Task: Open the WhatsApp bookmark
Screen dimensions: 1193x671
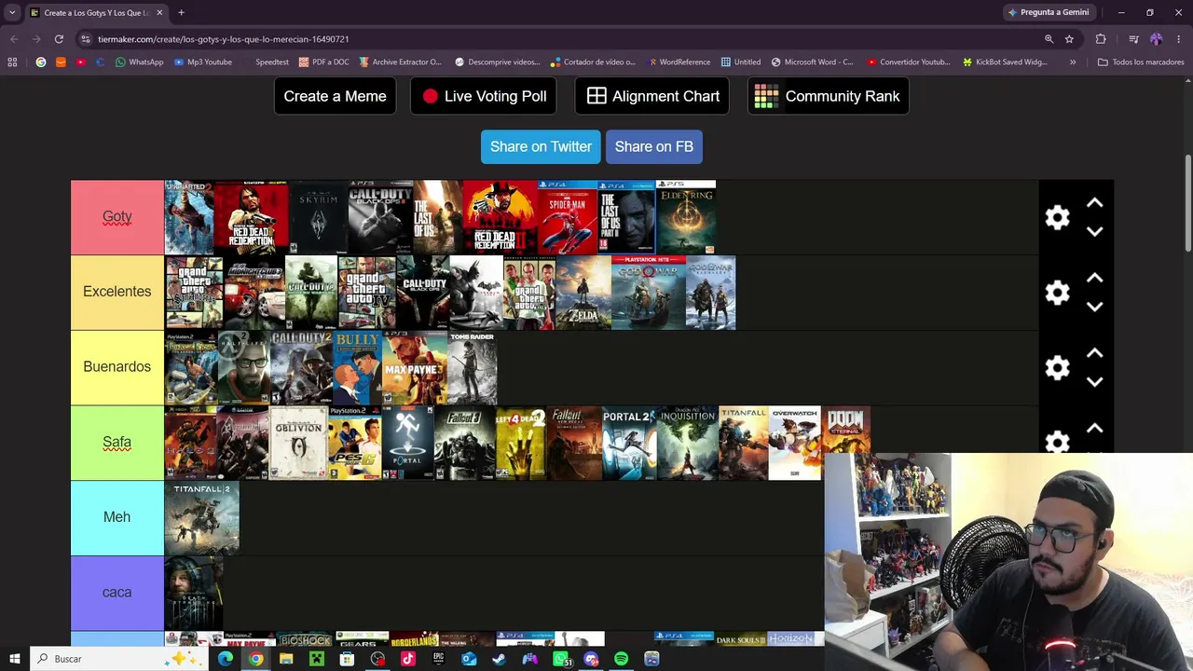Action: click(140, 62)
